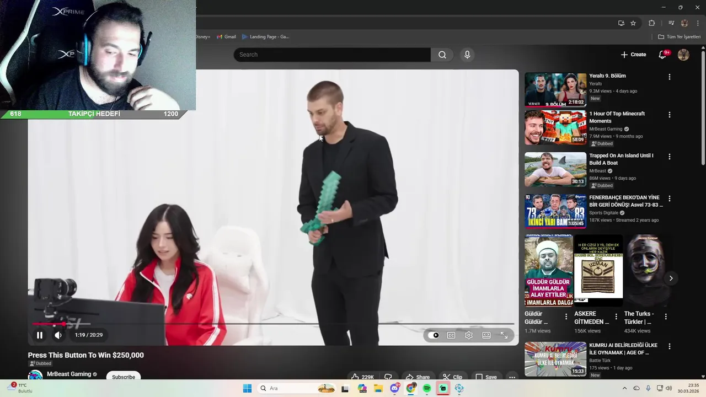The width and height of the screenshot is (706, 397).
Task: Open options for KUMRU AI video
Action: coord(670,346)
